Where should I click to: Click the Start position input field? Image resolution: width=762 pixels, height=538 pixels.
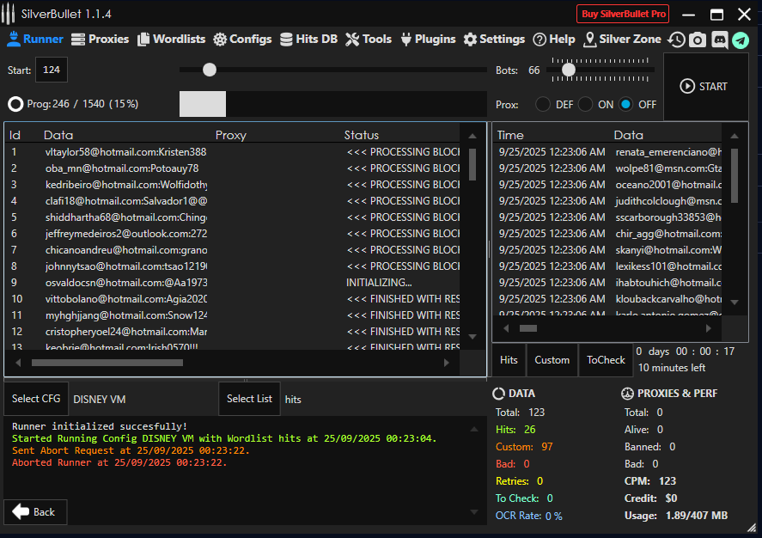[x=52, y=70]
